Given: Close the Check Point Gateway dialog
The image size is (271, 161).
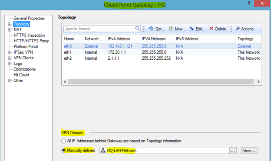Looking at the screenshot, I should 262,3.
